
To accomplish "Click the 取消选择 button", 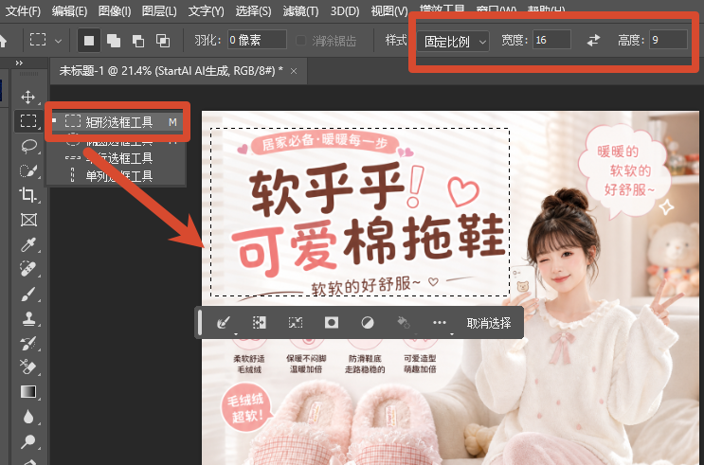I will tap(489, 323).
